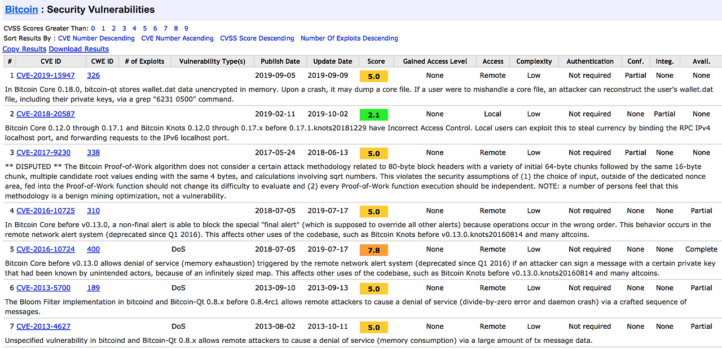Image resolution: width=722 pixels, height=349 pixels.
Task: Click the Authentication column header
Action: pyautogui.click(x=590, y=61)
